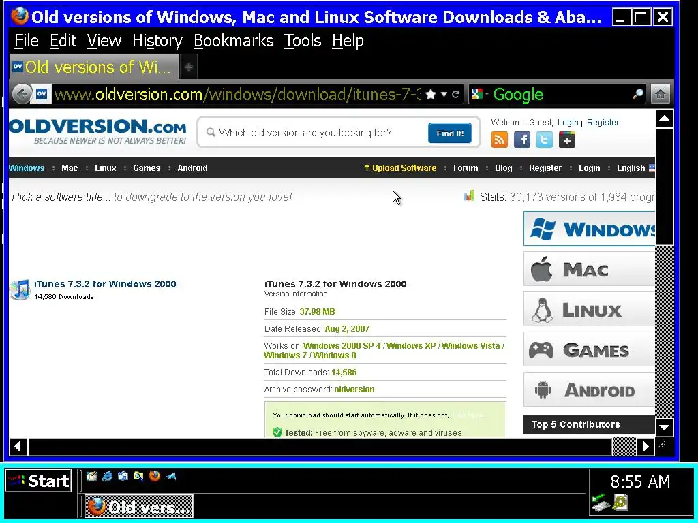Open the Games nav link
Viewport: 698px width, 523px height.
[x=147, y=168]
